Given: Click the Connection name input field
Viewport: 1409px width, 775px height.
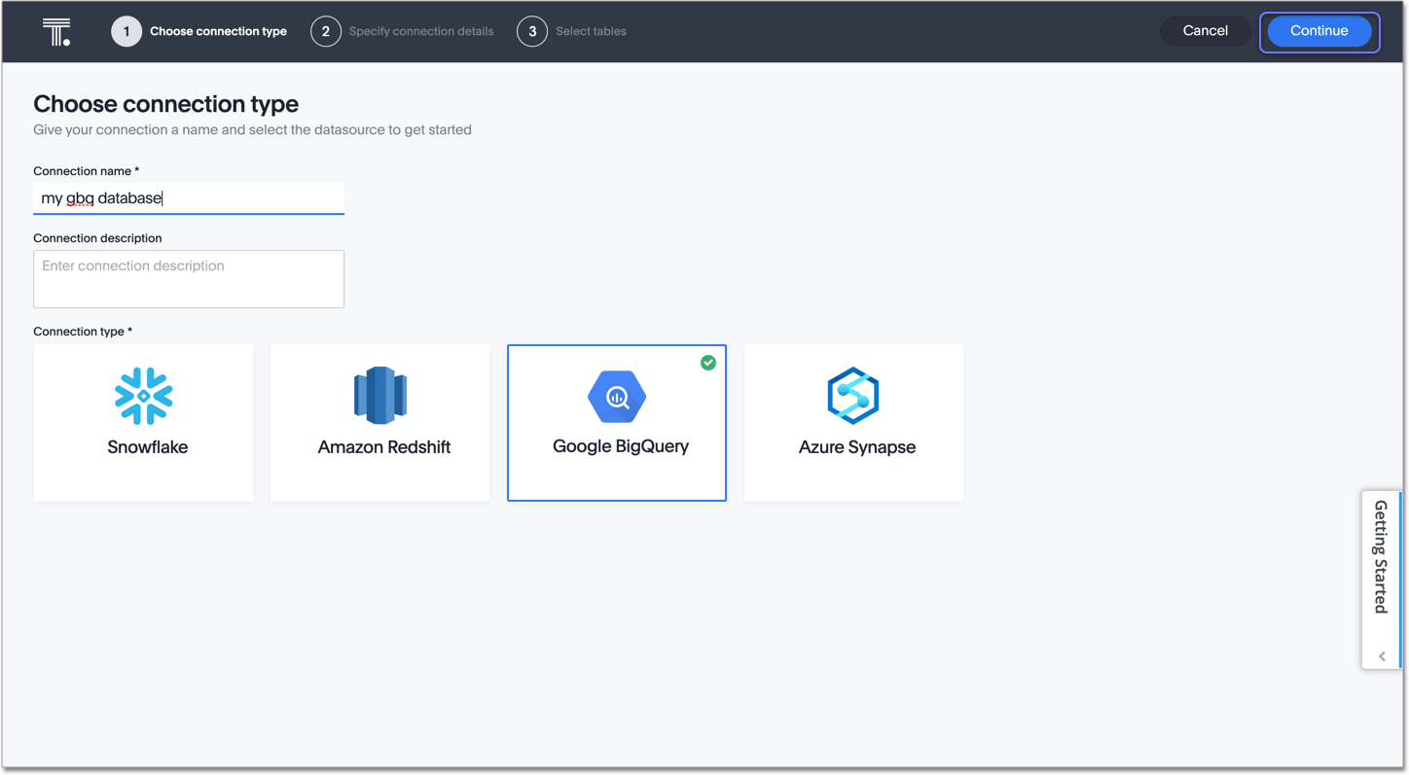Looking at the screenshot, I should coord(189,198).
